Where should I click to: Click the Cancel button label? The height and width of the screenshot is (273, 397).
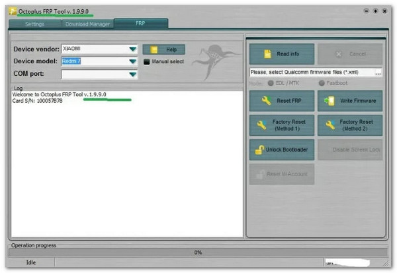pyautogui.click(x=357, y=53)
